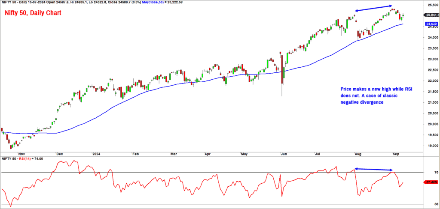This screenshot has width=440, height=209.
Task: Click the long red candle at start of June
Action: (x=281, y=69)
